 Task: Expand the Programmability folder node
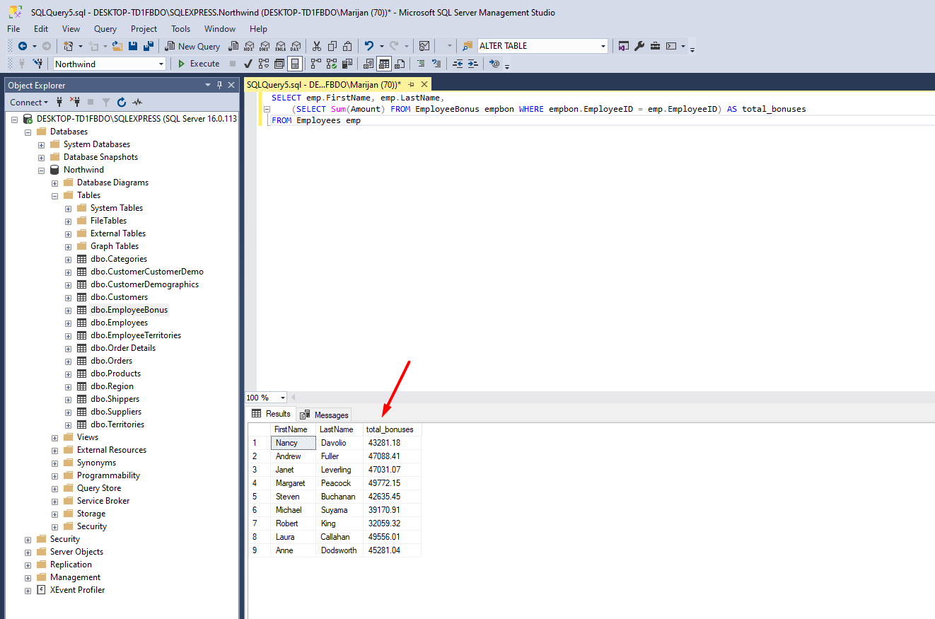(x=55, y=475)
